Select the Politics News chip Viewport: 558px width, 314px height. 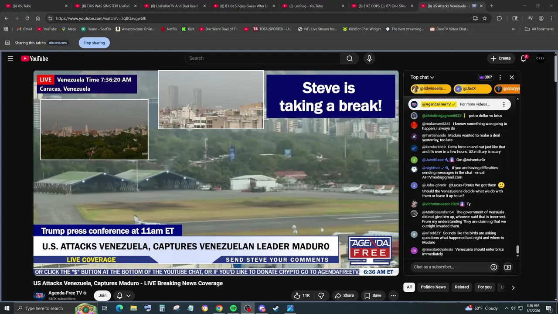coord(433,287)
